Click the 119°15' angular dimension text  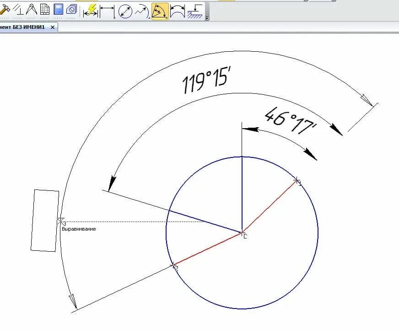[x=207, y=80]
